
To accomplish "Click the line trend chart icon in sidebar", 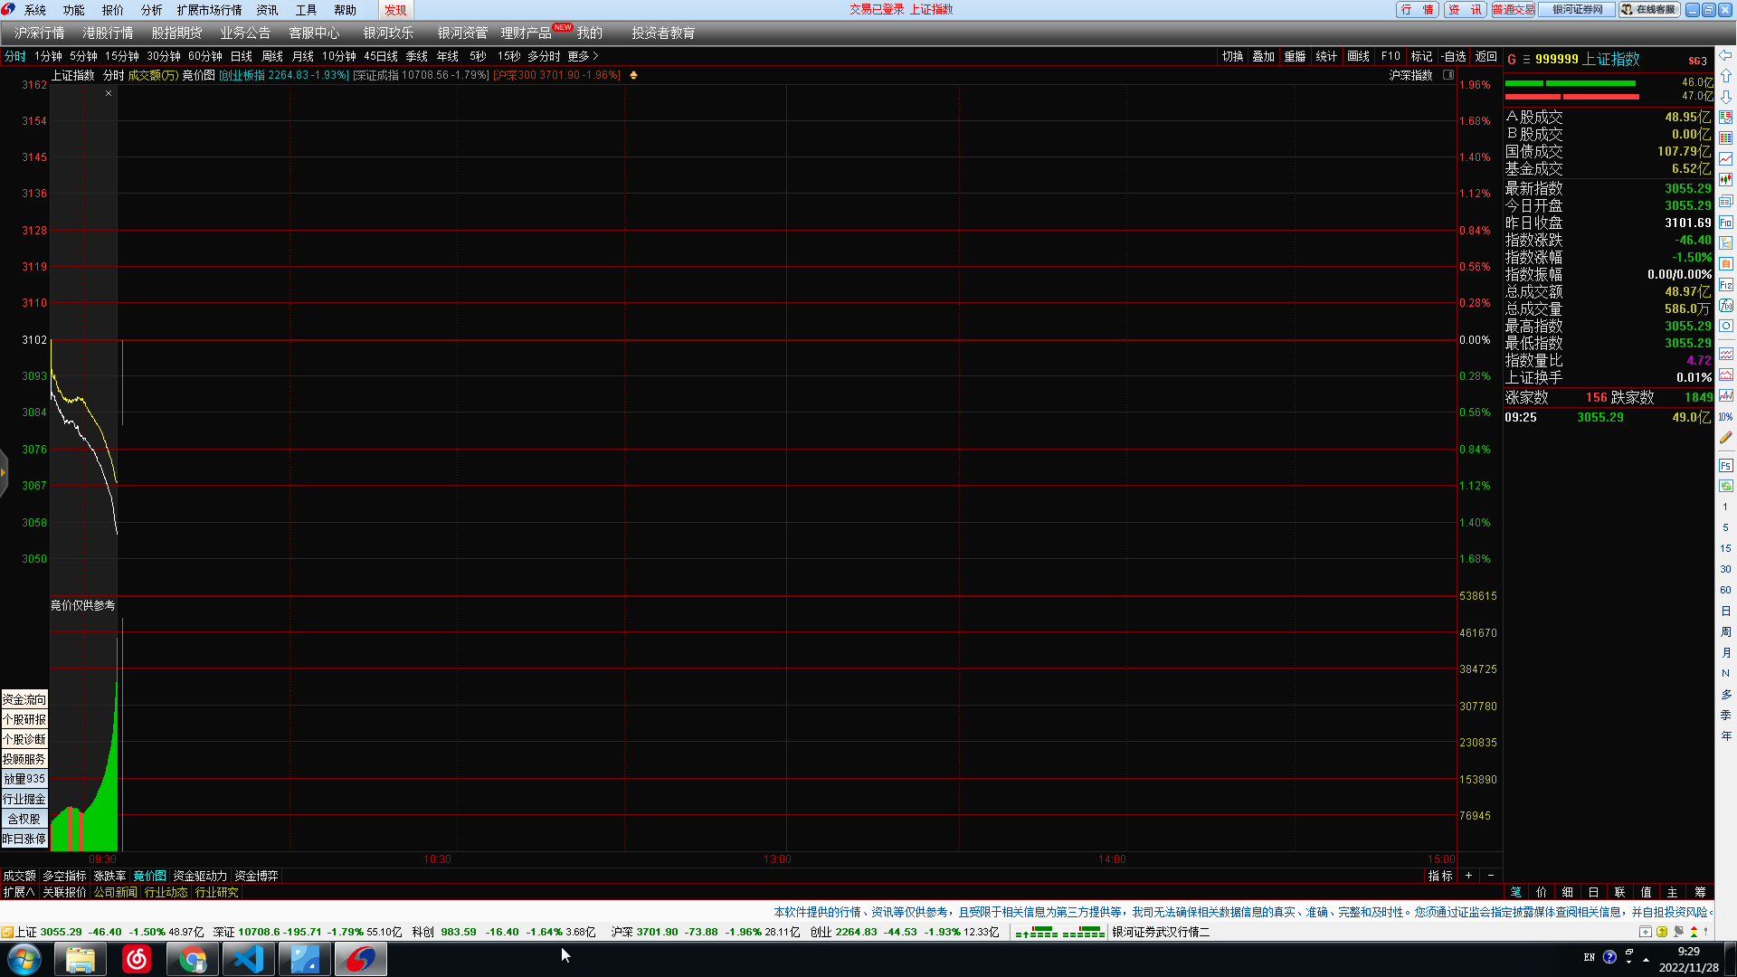I will click(x=1725, y=158).
